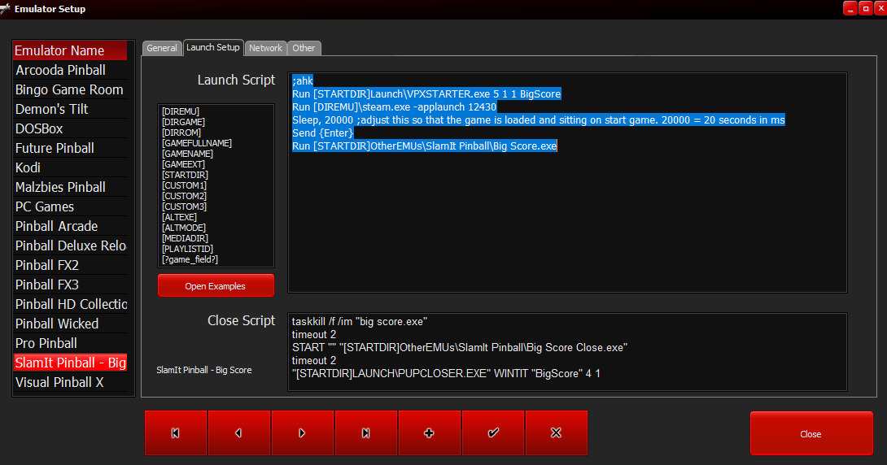
Task: Click inside the Close Script text box
Action: tap(566, 351)
